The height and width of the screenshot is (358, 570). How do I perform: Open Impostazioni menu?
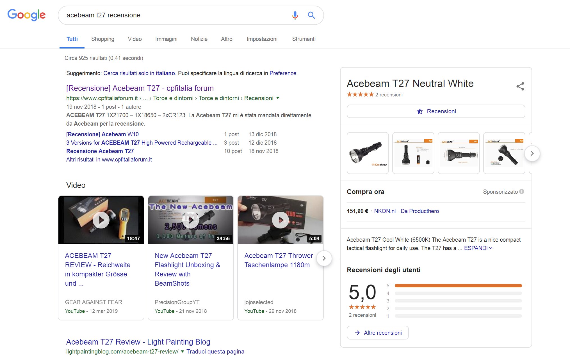(x=262, y=39)
